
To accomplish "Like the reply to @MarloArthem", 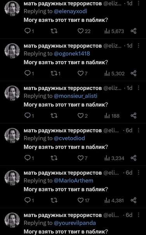I will (83, 200).
